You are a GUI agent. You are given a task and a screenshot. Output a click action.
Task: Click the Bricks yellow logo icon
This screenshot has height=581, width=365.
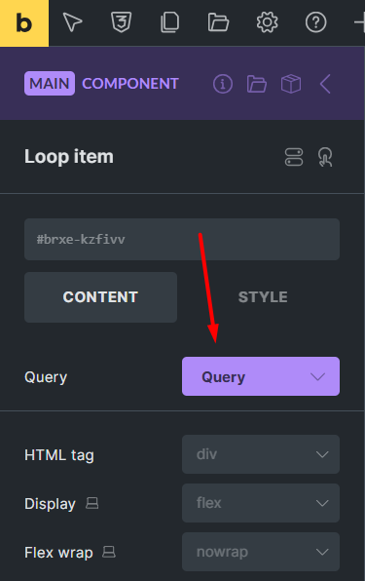pyautogui.click(x=24, y=23)
